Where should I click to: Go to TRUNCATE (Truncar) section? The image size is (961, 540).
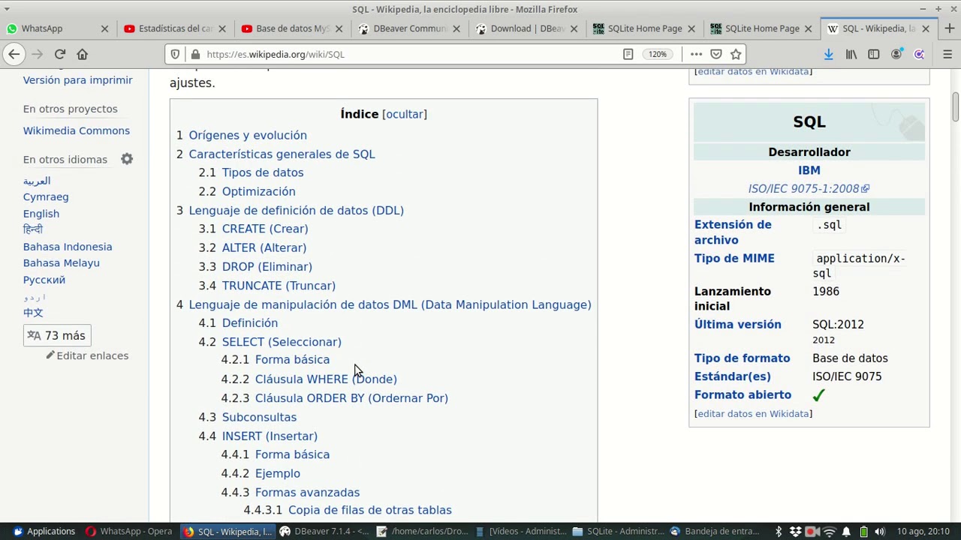[279, 286]
